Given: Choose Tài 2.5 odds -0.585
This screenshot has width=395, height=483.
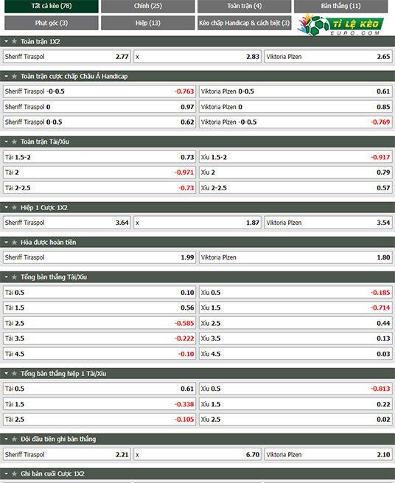Looking at the screenshot, I should (99, 323).
